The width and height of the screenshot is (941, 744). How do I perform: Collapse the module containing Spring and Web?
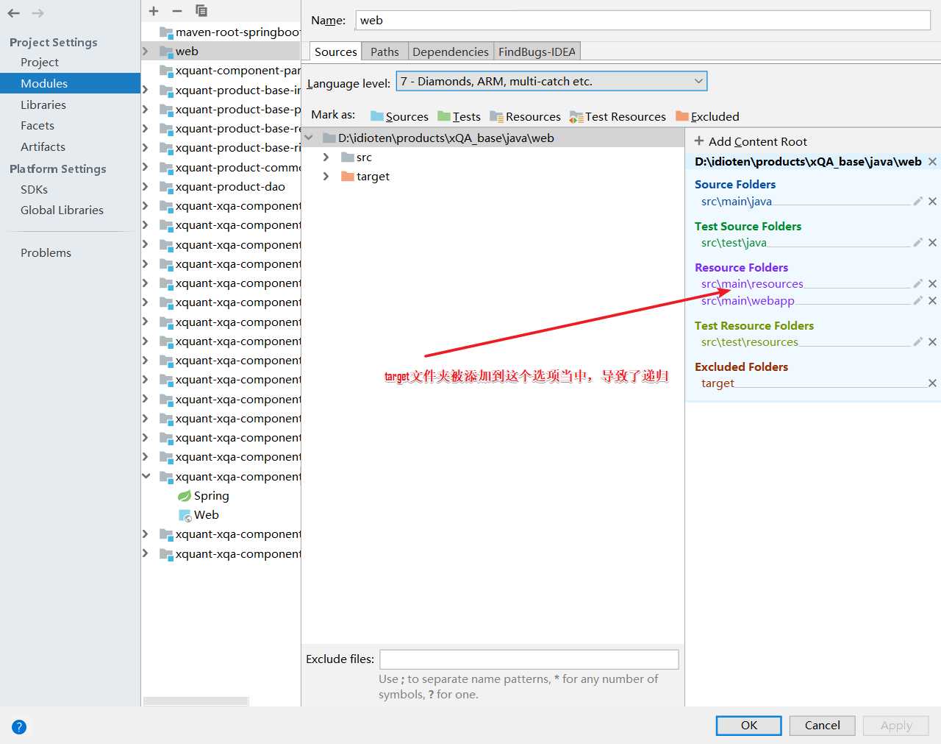146,476
